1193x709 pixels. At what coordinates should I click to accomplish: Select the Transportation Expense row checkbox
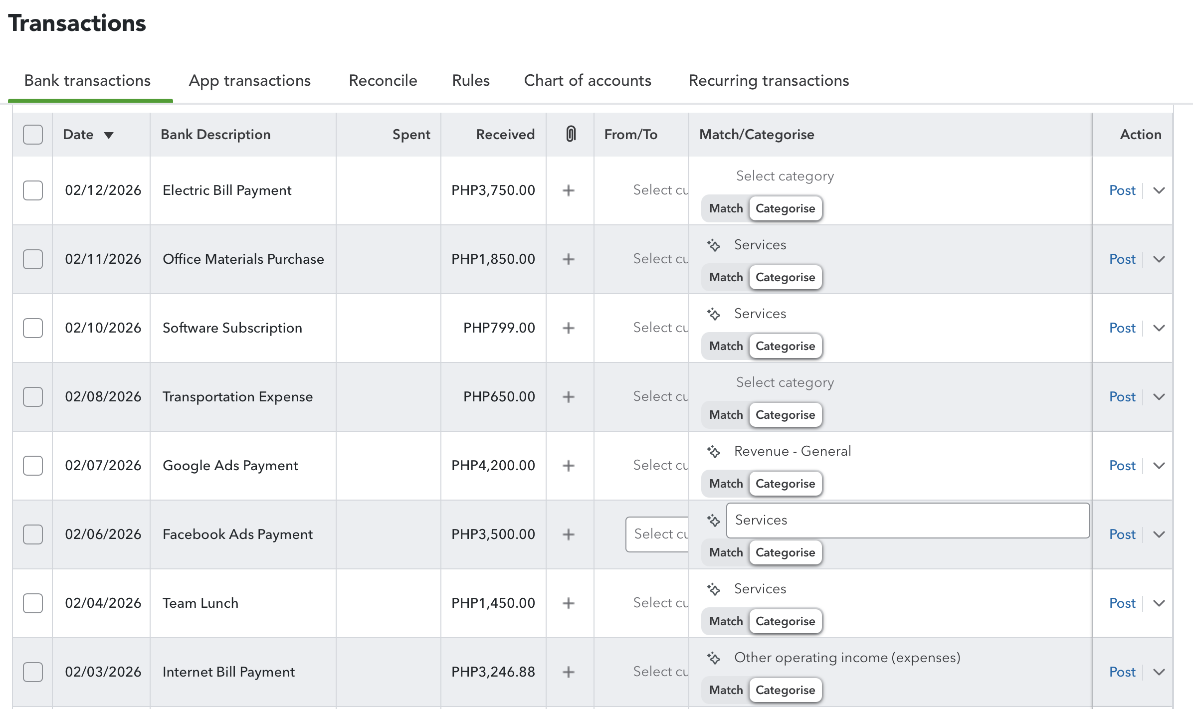point(33,397)
